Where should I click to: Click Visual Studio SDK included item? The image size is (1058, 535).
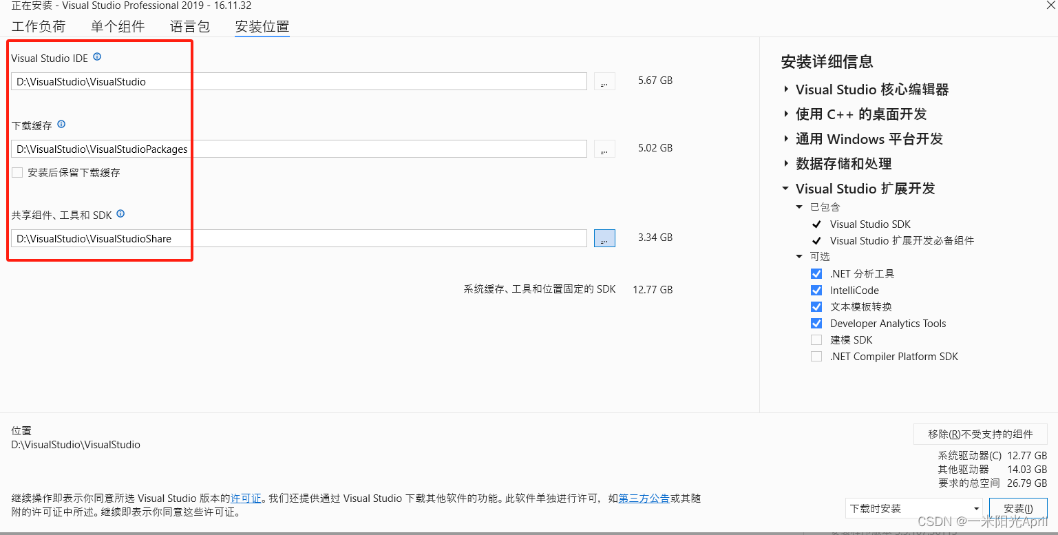tap(870, 224)
